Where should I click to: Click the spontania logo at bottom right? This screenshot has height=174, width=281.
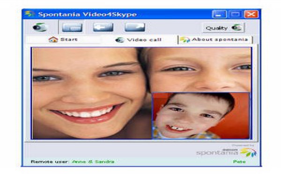coord(226,152)
